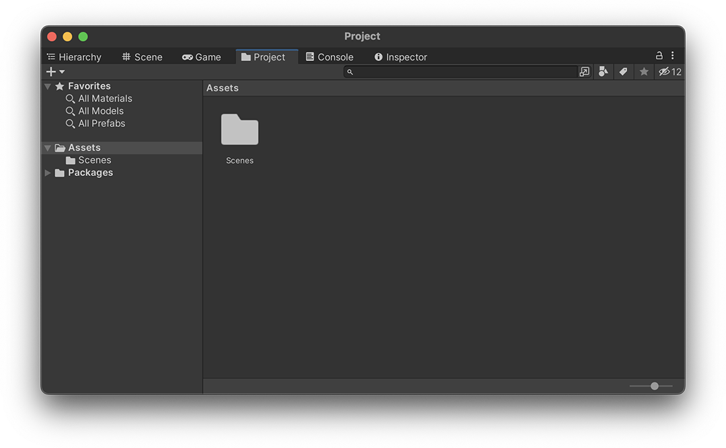Collapse the Assets folder tree
The image size is (726, 448).
48,148
